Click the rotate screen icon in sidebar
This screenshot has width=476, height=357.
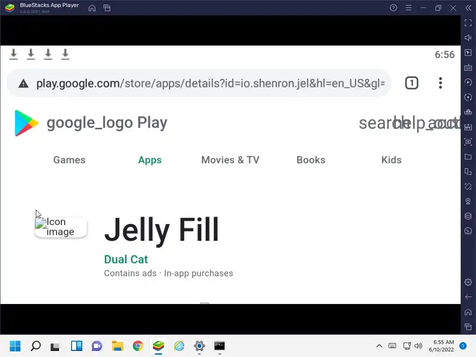[468, 186]
